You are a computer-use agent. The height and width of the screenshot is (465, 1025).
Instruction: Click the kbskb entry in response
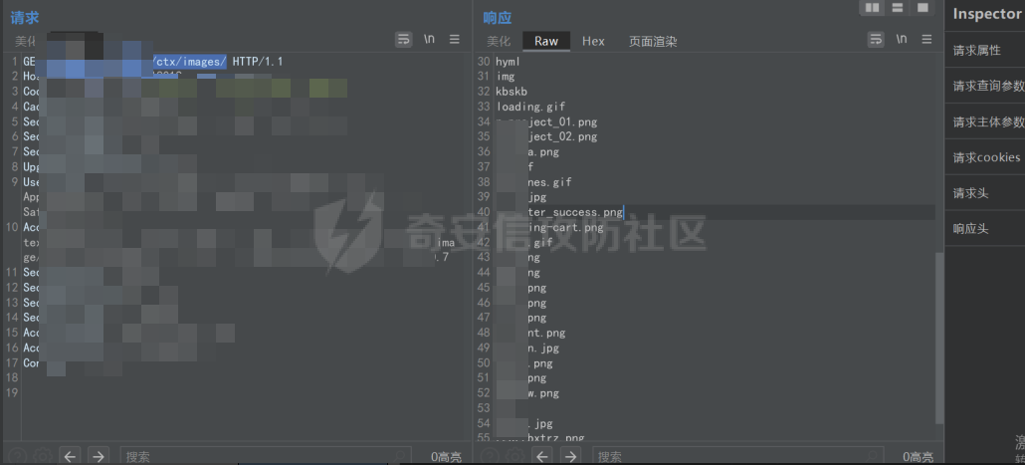(512, 92)
